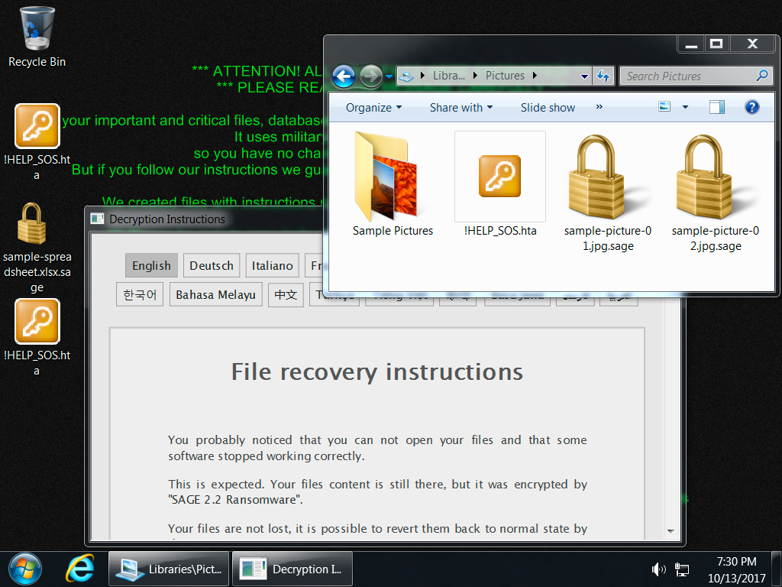Select the !HELP_SOS.hta desktop icon beneath Recycle Bin
Screen dimensions: 782x587
[37, 141]
